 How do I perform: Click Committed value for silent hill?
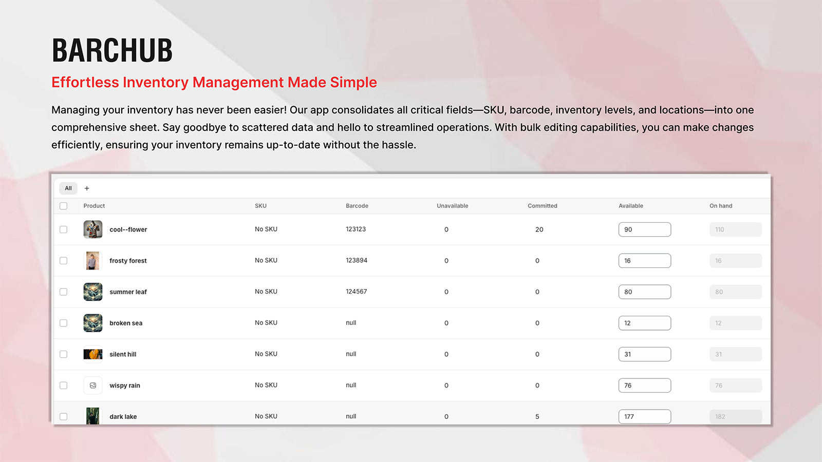point(537,354)
